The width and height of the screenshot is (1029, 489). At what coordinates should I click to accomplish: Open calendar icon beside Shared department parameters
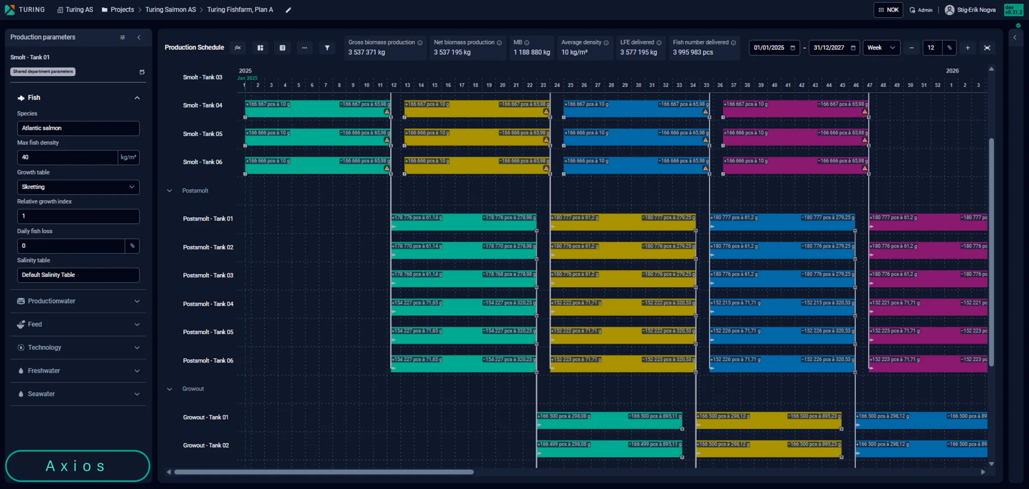142,72
